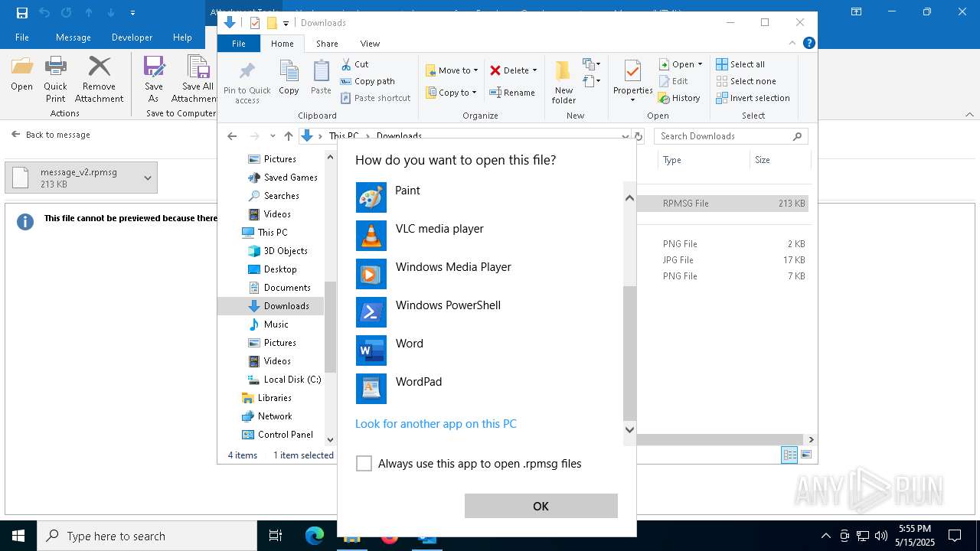Select Saved Games in navigation tree
This screenshot has height=551, width=980.
point(283,178)
